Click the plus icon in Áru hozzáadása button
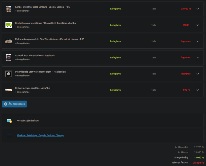Screen dimensions: 206x166 (x=6, y=104)
